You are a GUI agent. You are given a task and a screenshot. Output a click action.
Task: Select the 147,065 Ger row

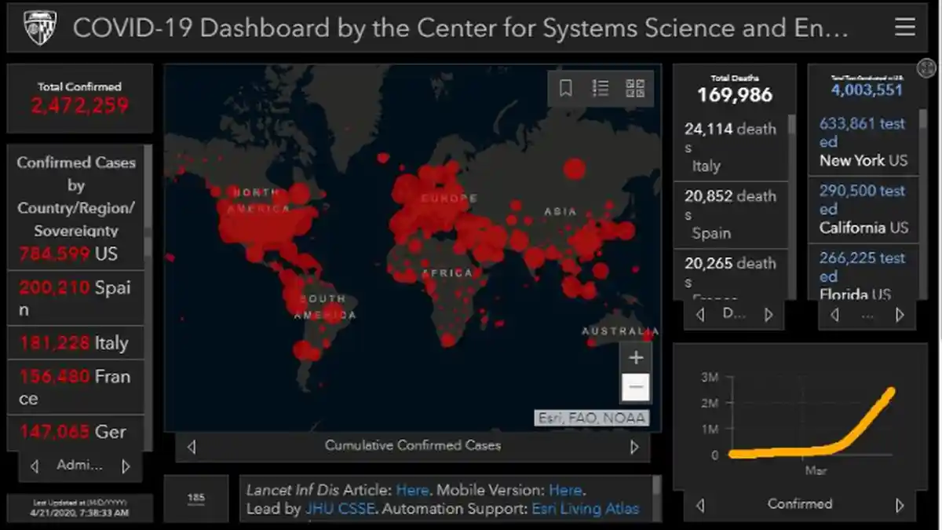pyautogui.click(x=75, y=432)
